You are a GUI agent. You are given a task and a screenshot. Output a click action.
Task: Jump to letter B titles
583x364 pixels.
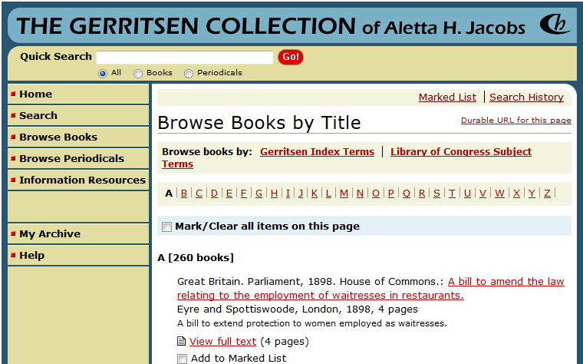pyautogui.click(x=184, y=194)
